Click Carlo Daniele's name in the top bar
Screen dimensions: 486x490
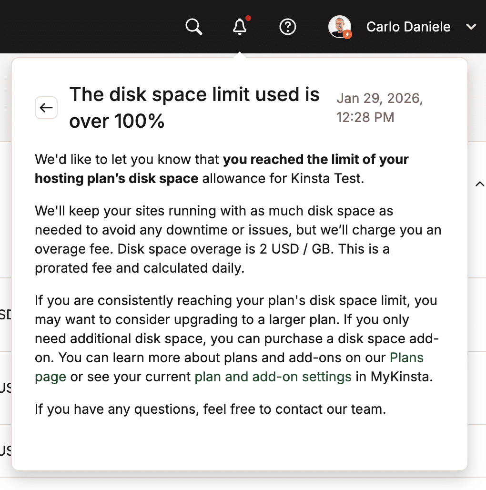(x=408, y=27)
